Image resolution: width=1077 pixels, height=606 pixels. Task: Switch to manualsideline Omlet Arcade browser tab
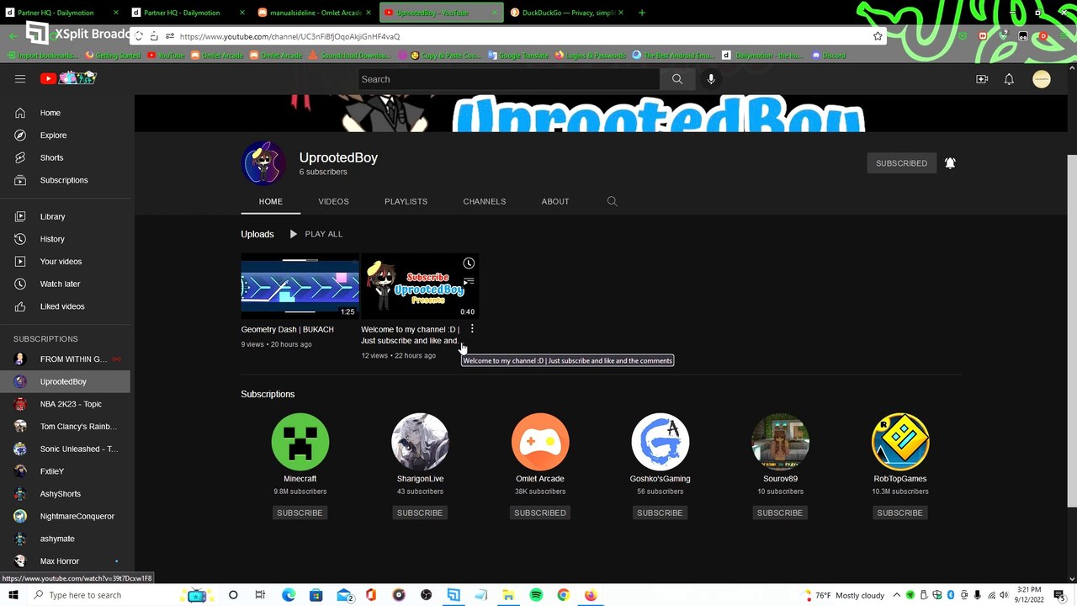pos(315,13)
